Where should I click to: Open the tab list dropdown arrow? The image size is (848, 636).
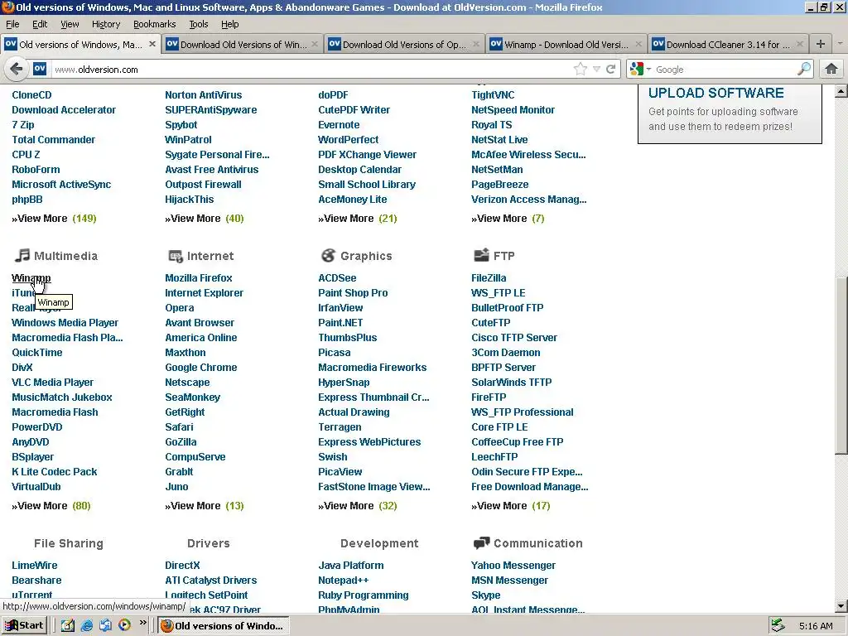pos(840,45)
